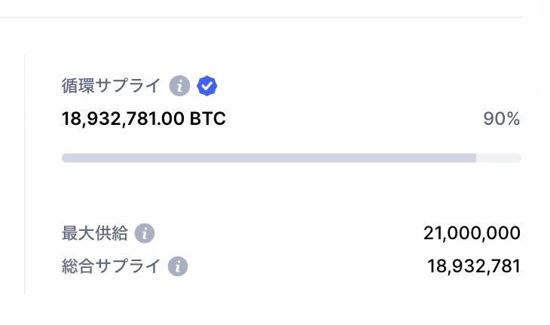Select the 21,000,000 max supply value
Image resolution: width=550 pixels, height=325 pixels.
click(x=472, y=233)
